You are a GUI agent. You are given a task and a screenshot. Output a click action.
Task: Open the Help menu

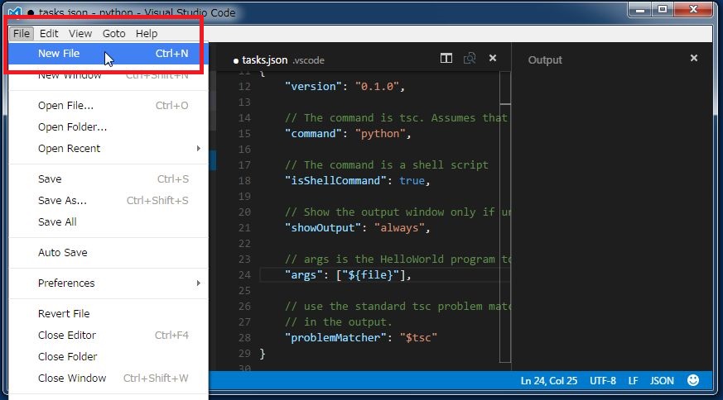146,34
